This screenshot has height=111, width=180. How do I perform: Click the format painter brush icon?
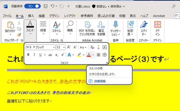click(x=19, y=35)
